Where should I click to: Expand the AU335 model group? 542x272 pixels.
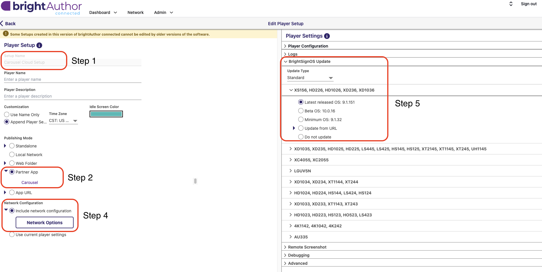coord(412,237)
